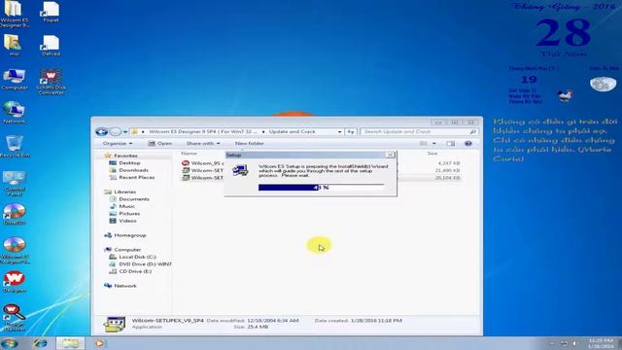Click the Windows Start button
This screenshot has height=350, width=622.
click(10, 343)
